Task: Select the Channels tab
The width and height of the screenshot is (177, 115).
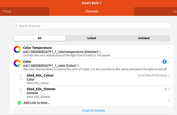Action: click(x=92, y=11)
